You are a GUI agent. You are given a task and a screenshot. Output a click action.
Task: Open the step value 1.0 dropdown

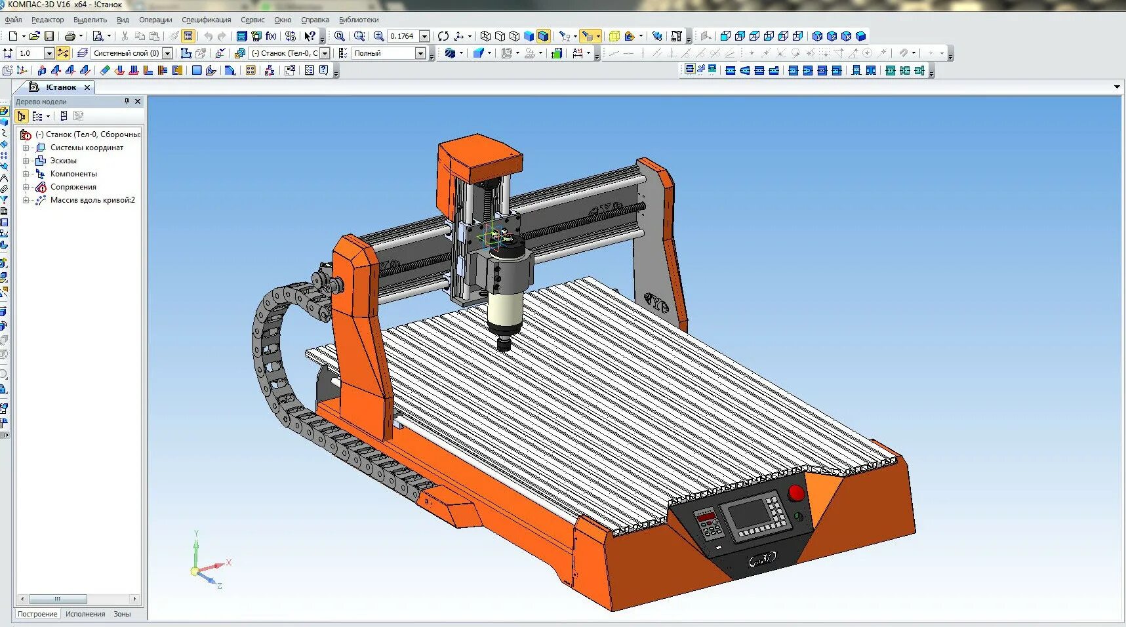tap(49, 53)
